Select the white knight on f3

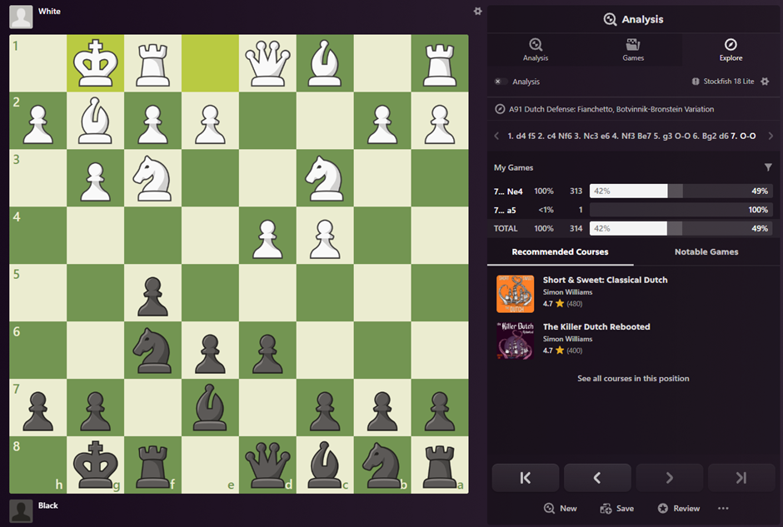click(x=152, y=177)
